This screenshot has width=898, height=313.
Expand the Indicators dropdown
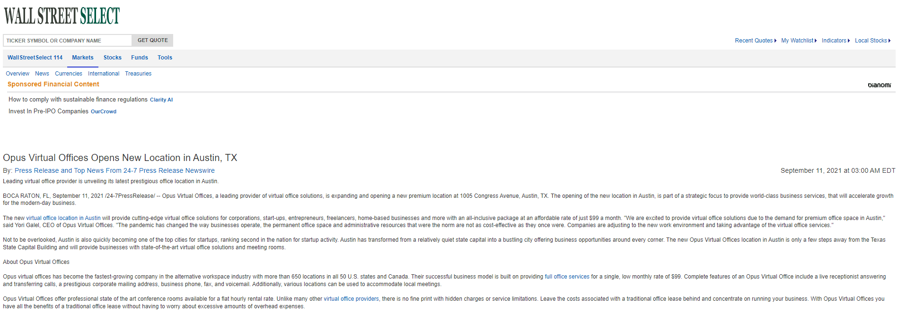coord(835,41)
